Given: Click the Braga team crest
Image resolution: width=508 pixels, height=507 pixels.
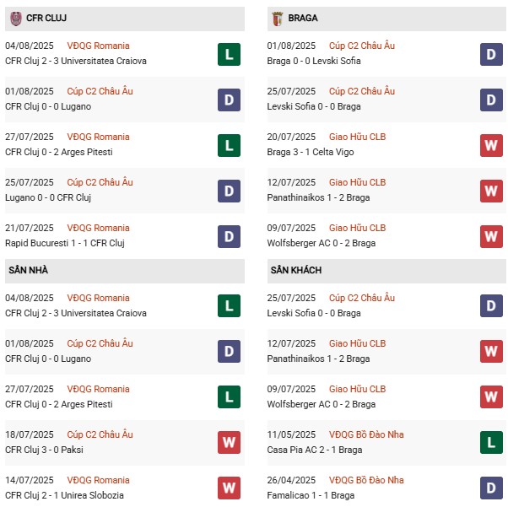Looking at the screenshot, I should pos(277,18).
